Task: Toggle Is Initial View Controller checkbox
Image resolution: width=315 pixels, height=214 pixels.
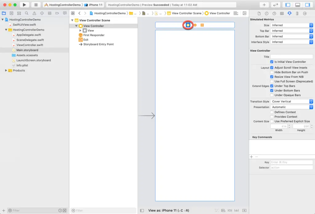Action: (272, 62)
